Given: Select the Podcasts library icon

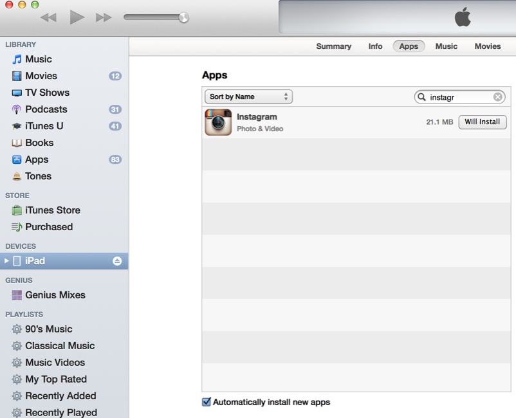Looking at the screenshot, I should point(17,109).
